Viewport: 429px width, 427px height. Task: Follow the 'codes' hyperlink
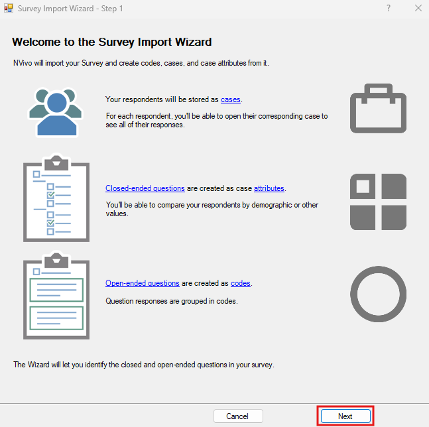tap(241, 283)
